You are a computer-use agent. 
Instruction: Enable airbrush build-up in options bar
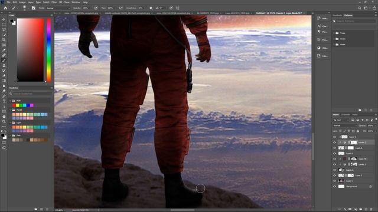pyautogui.click(x=120, y=8)
